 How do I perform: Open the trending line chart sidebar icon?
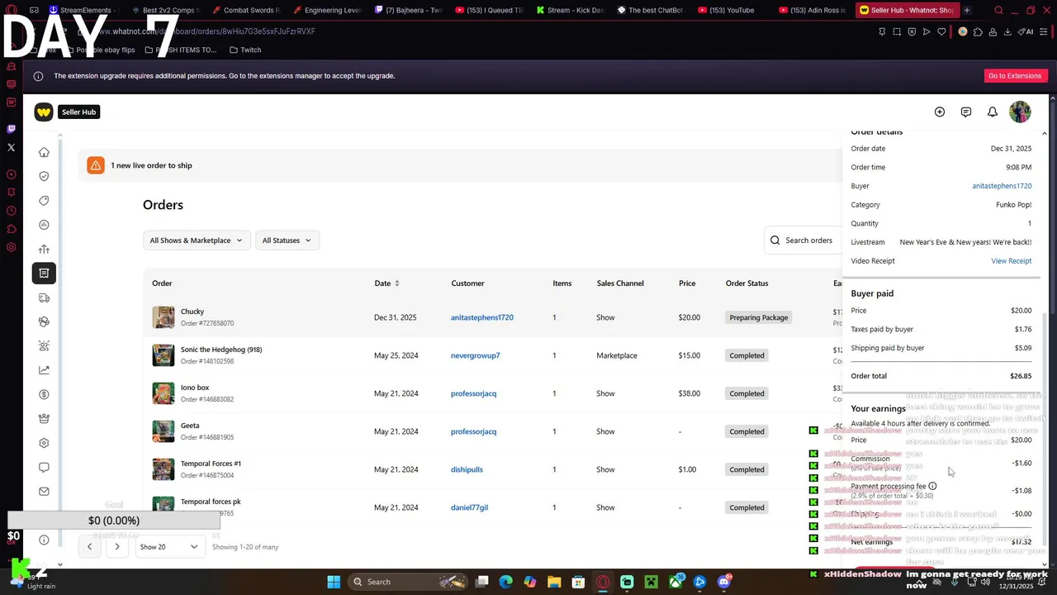click(44, 370)
